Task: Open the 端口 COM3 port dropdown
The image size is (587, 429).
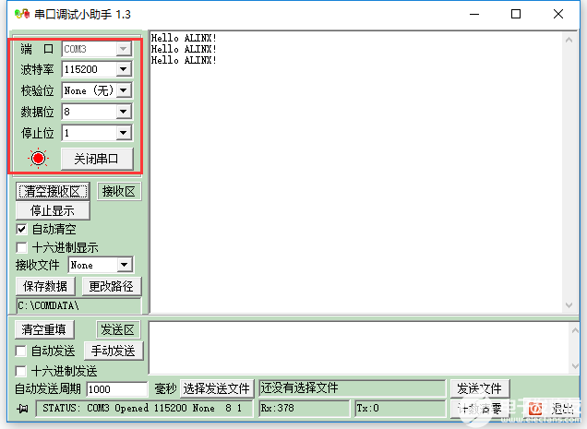Action: (123, 49)
